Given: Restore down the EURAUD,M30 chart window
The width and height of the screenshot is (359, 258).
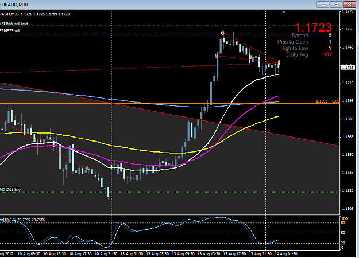Looking at the screenshot, I should click(x=336, y=5).
